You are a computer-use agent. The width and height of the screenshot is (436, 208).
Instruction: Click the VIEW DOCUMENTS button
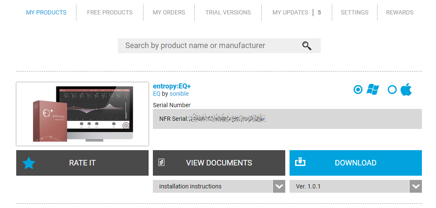pos(219,163)
